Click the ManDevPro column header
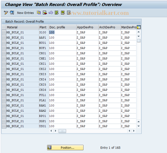The width and height of the screenshot is (167, 153). click(x=129, y=27)
